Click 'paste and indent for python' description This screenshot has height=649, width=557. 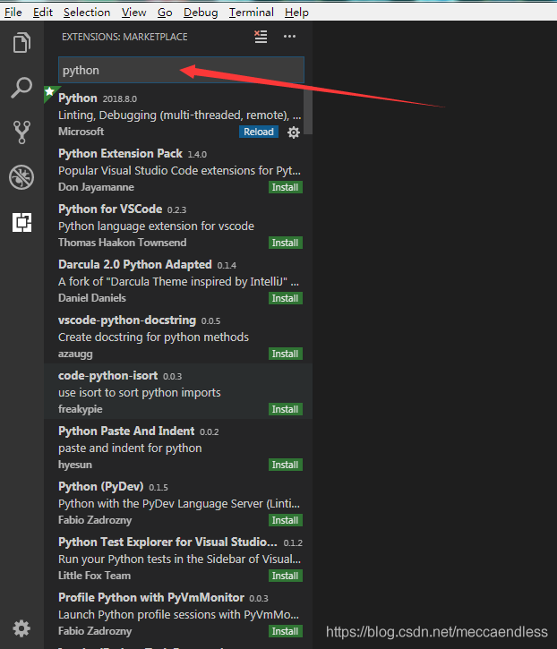click(130, 448)
